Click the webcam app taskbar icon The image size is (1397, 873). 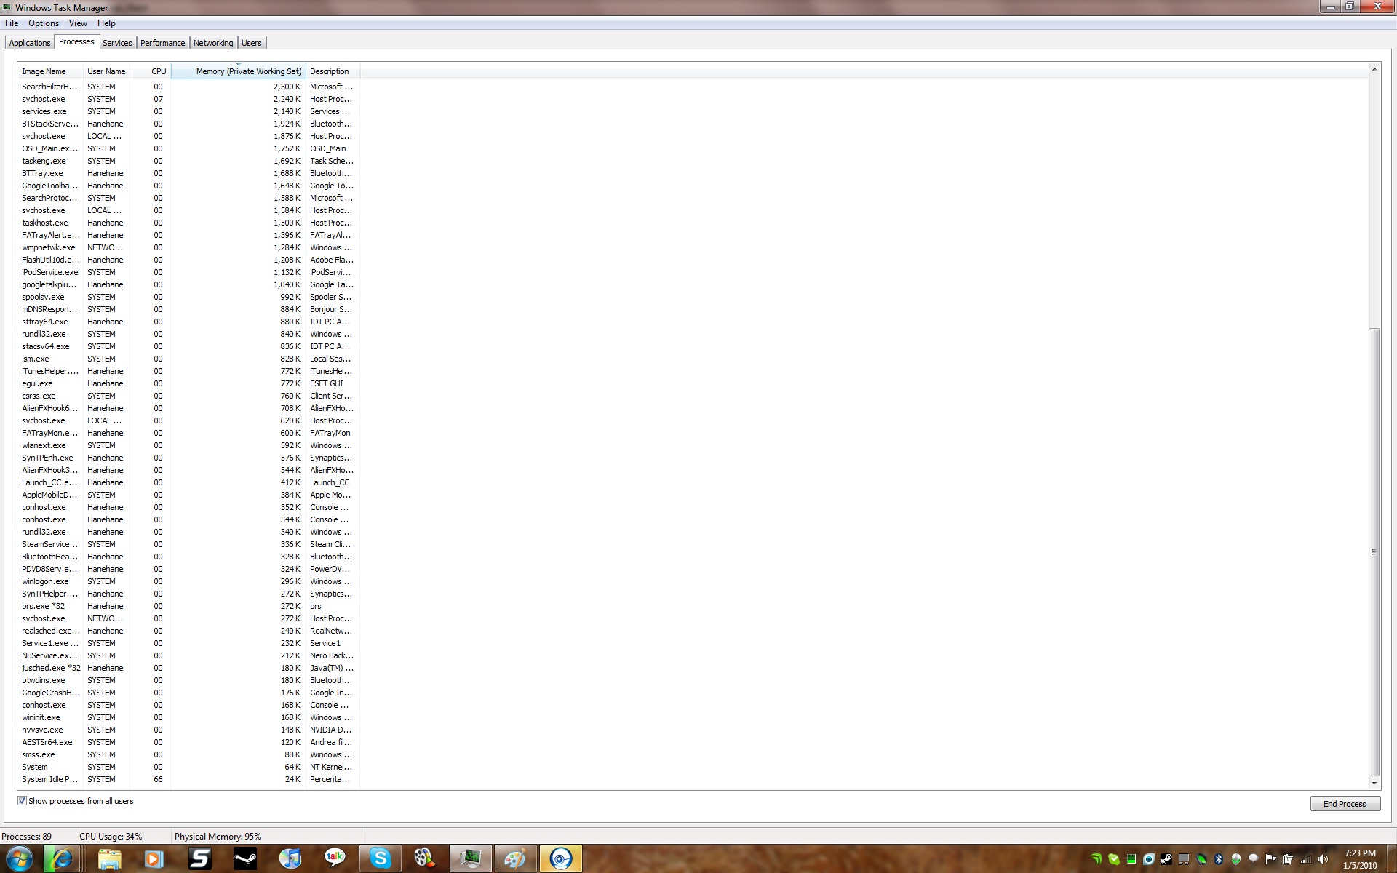pyautogui.click(x=560, y=858)
